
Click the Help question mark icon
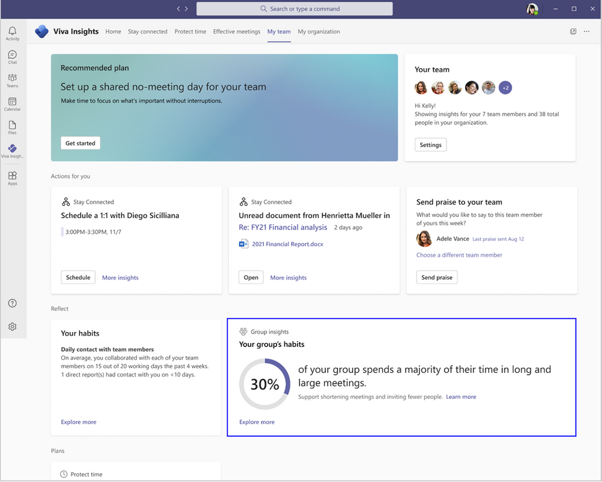pos(12,303)
